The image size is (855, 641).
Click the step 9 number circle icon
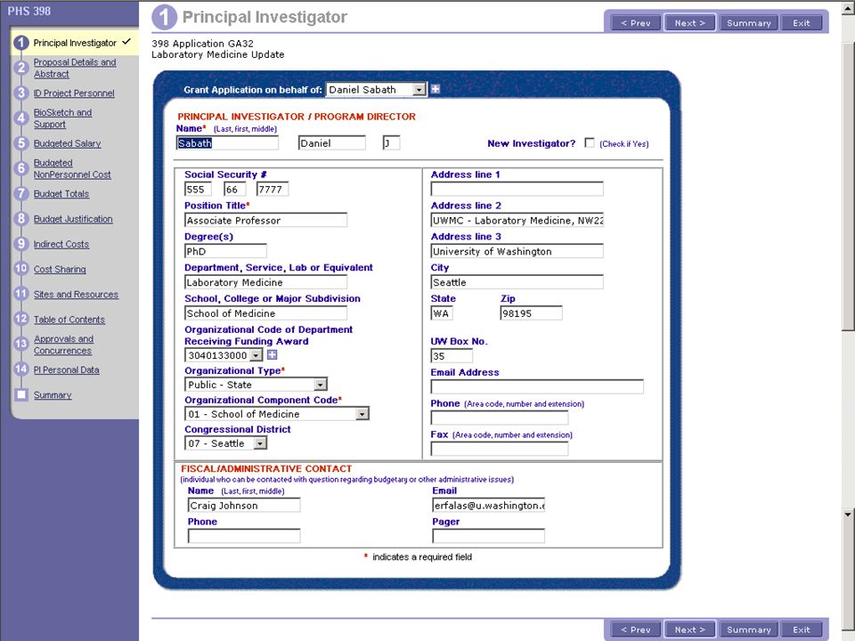tap(21, 244)
